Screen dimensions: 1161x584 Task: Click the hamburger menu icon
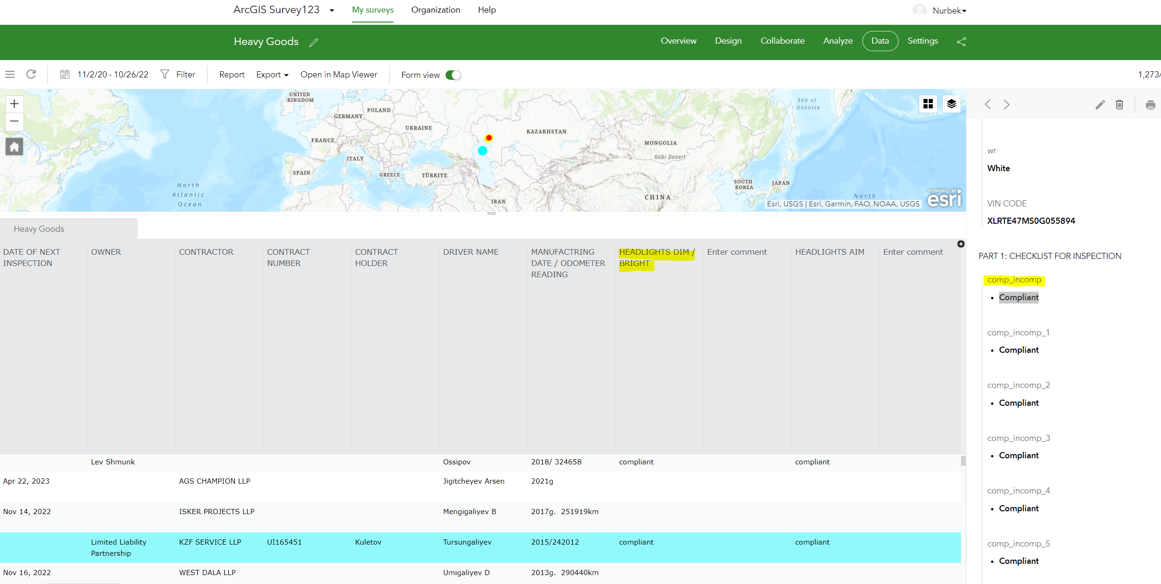(x=9, y=74)
